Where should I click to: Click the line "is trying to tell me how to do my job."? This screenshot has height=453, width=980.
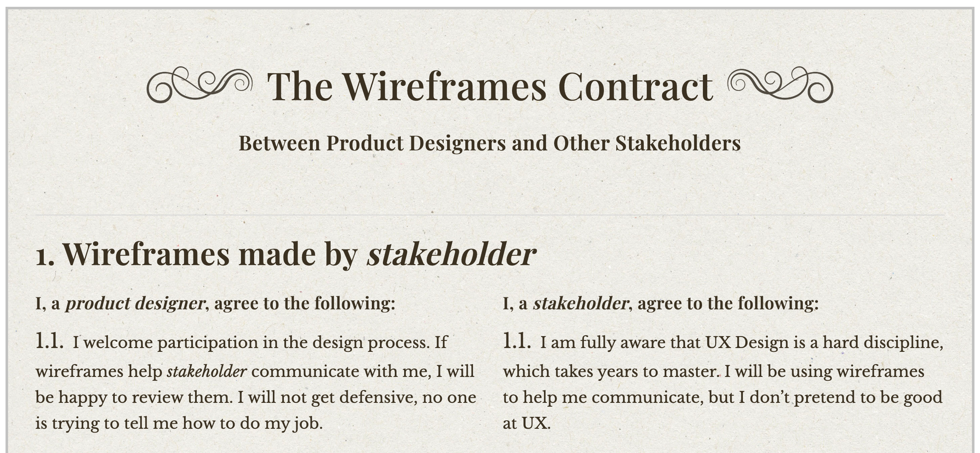click(179, 423)
